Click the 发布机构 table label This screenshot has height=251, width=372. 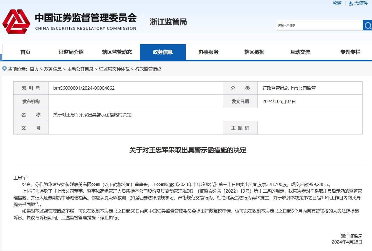31,101
